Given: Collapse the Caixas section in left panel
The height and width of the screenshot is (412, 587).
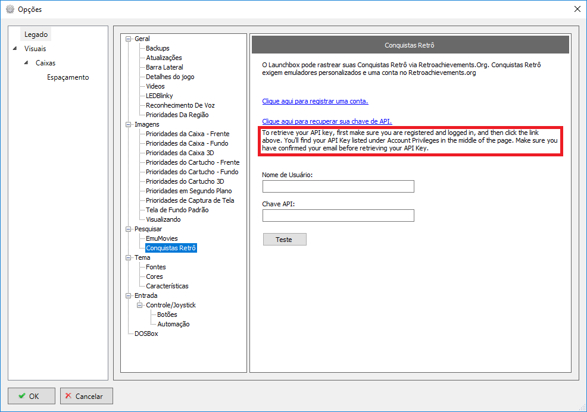Looking at the screenshot, I should [26, 62].
